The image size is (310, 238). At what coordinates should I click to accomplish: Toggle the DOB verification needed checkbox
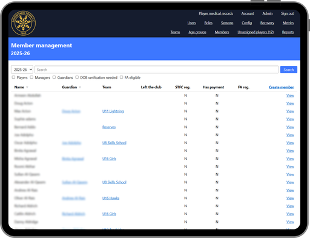tap(77, 78)
